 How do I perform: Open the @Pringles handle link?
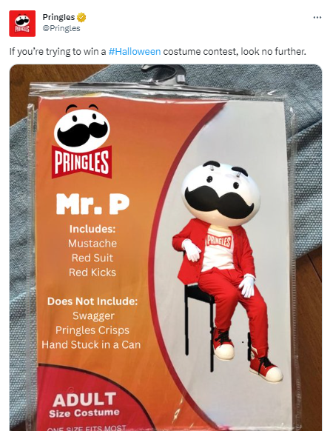[x=61, y=28]
